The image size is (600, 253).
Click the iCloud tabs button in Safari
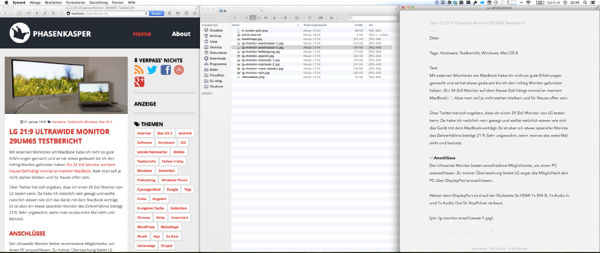coord(19,13)
